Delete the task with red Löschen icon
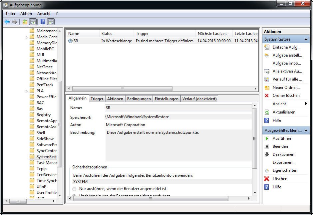The width and height of the screenshot is (313, 215). (267, 179)
